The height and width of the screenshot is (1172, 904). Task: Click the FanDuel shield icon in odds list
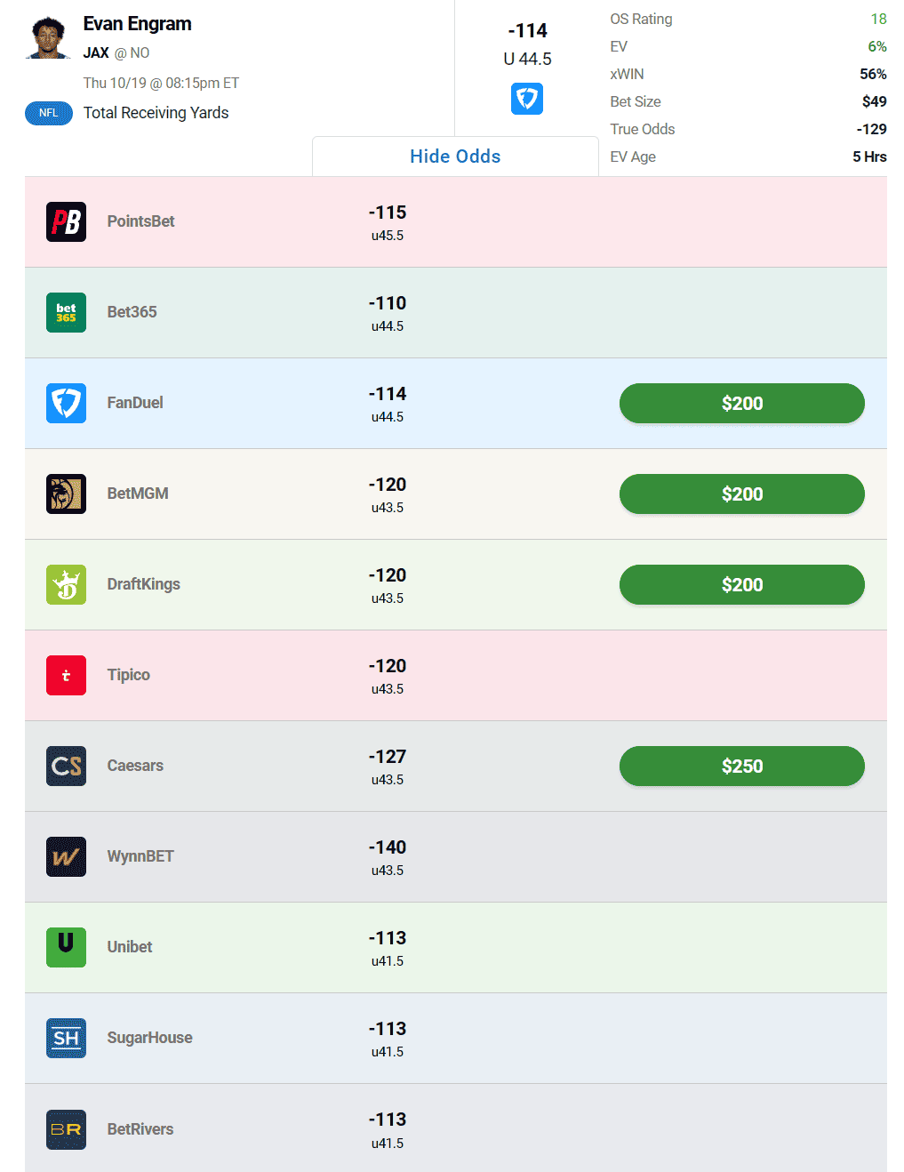[66, 404]
